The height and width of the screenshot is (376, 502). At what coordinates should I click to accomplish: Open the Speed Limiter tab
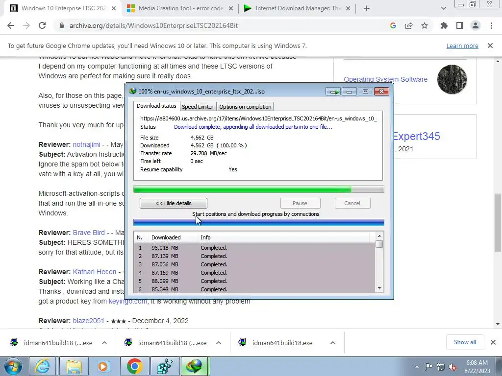(198, 107)
